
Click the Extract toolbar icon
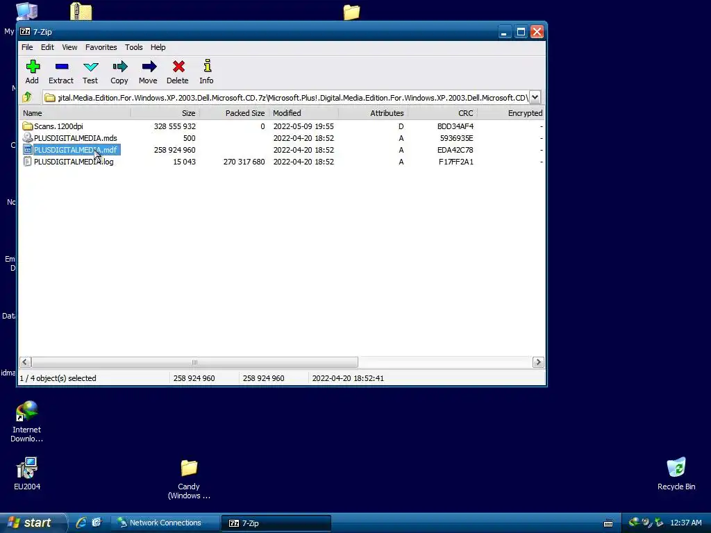coord(61,67)
